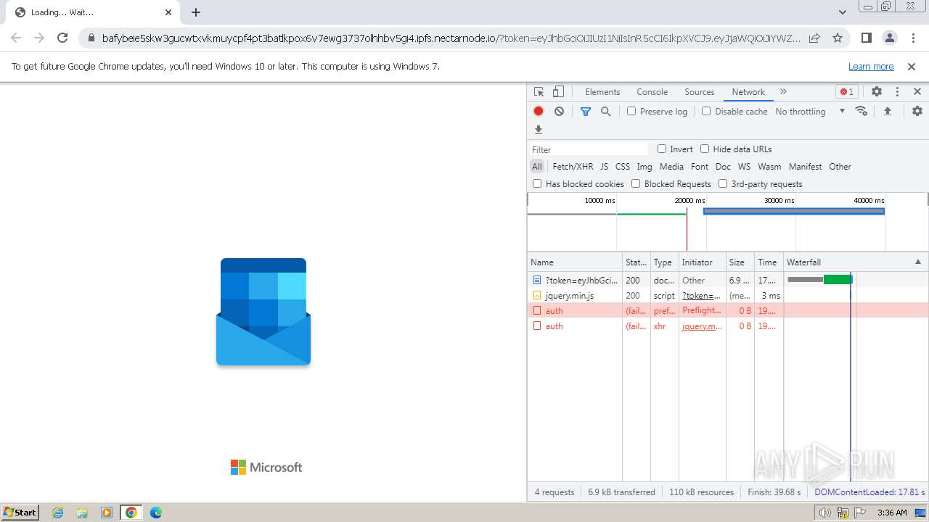Show All request types
This screenshot has height=522, width=929.
537,167
